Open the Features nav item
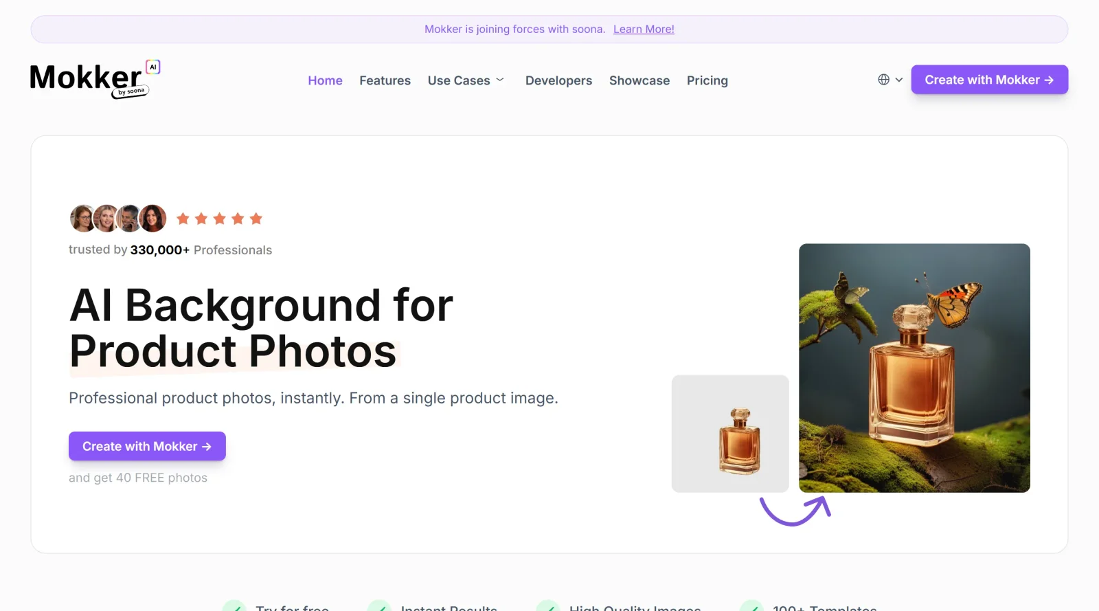The width and height of the screenshot is (1099, 611). point(385,80)
